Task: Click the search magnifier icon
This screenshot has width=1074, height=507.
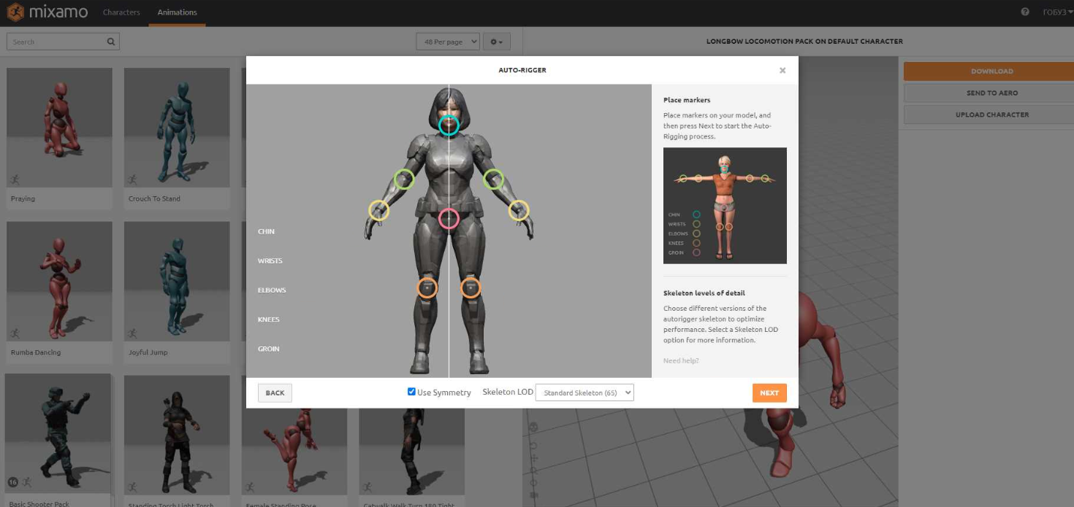Action: click(x=111, y=42)
